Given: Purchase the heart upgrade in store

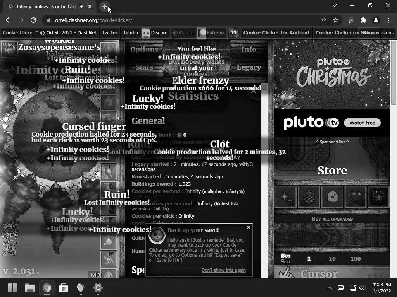Looking at the screenshot, I should (x=356, y=196).
